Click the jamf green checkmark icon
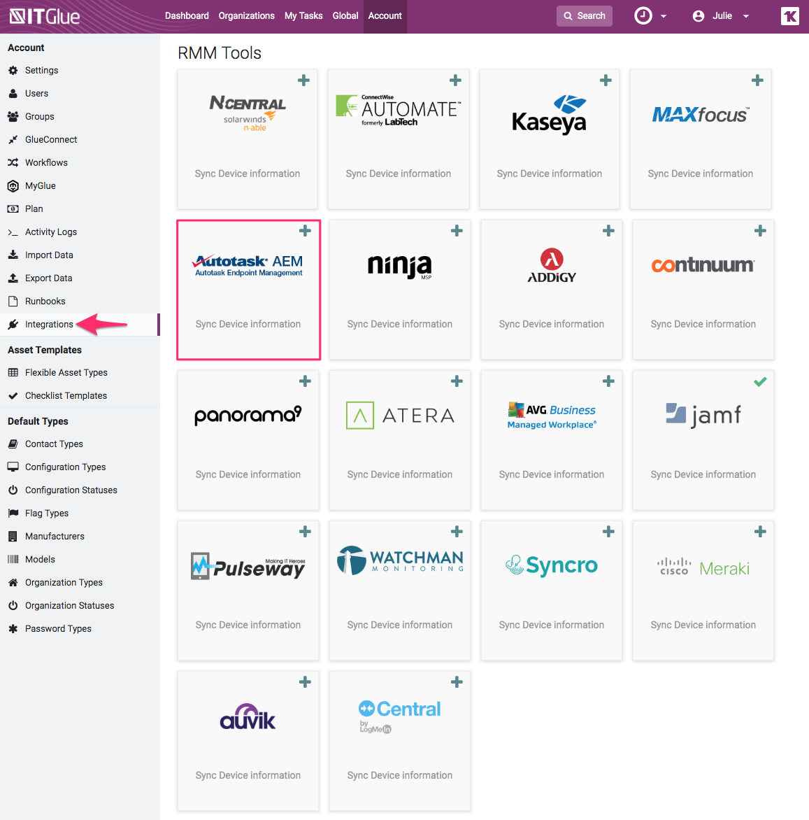 (x=760, y=382)
